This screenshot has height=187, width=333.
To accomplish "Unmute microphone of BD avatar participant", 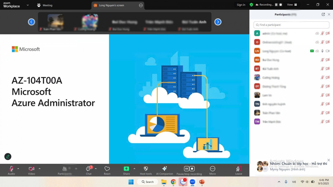I will tap(322, 60).
